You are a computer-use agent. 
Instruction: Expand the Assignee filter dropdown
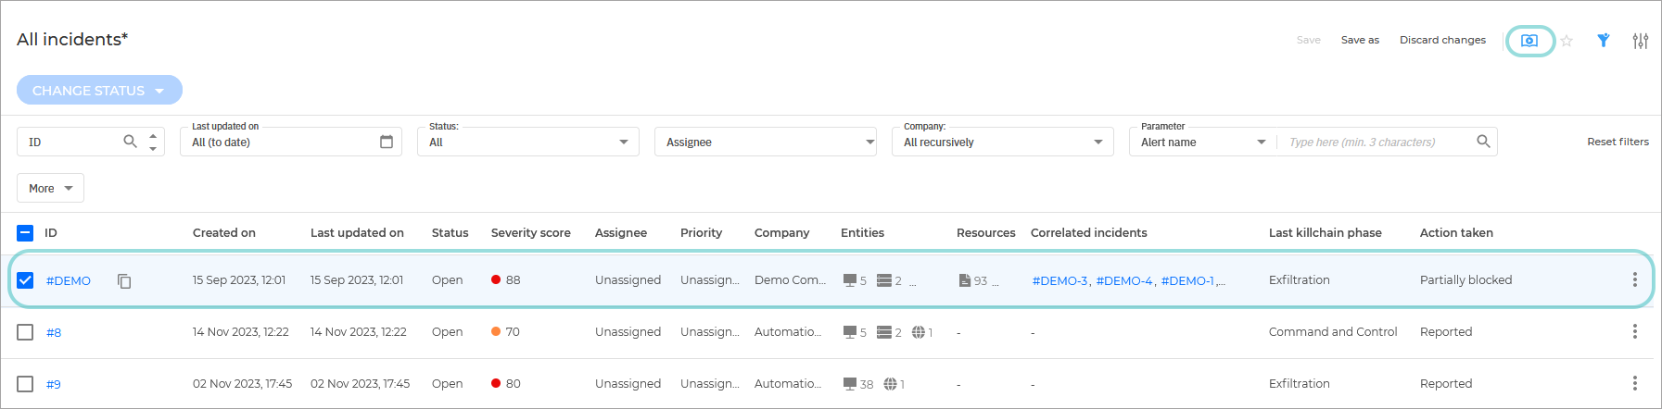(x=766, y=142)
